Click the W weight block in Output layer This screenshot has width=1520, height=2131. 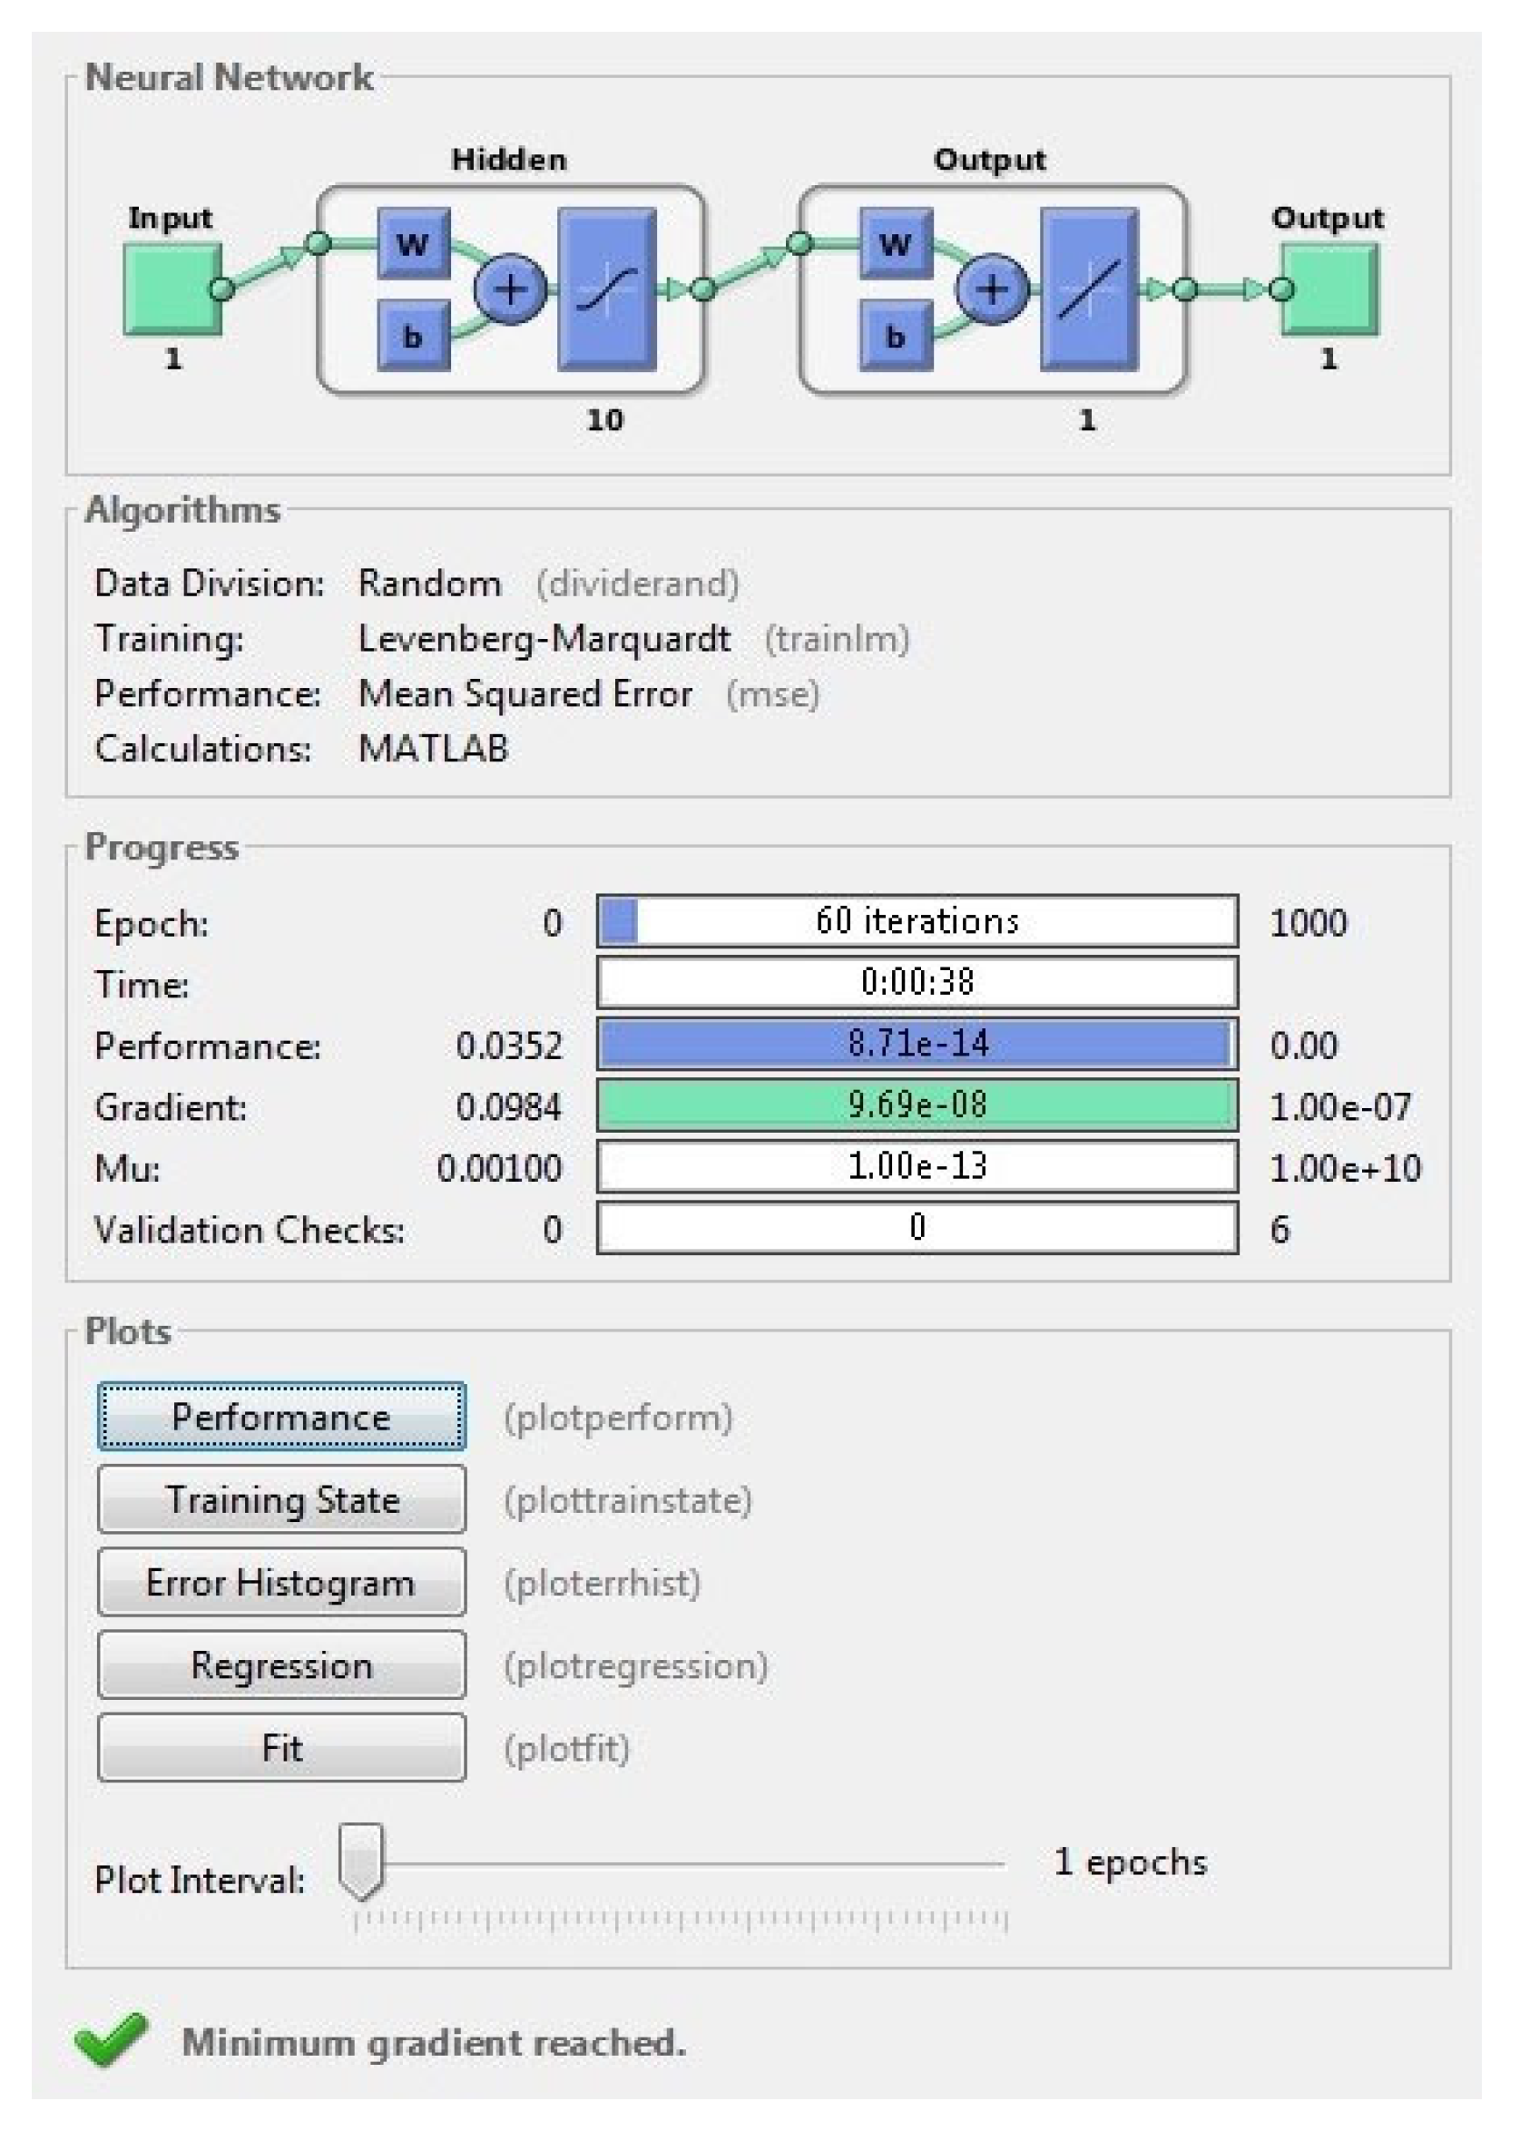click(x=896, y=243)
